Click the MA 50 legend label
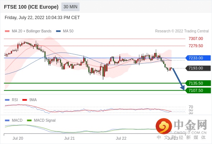212x144 pixels. (68, 31)
